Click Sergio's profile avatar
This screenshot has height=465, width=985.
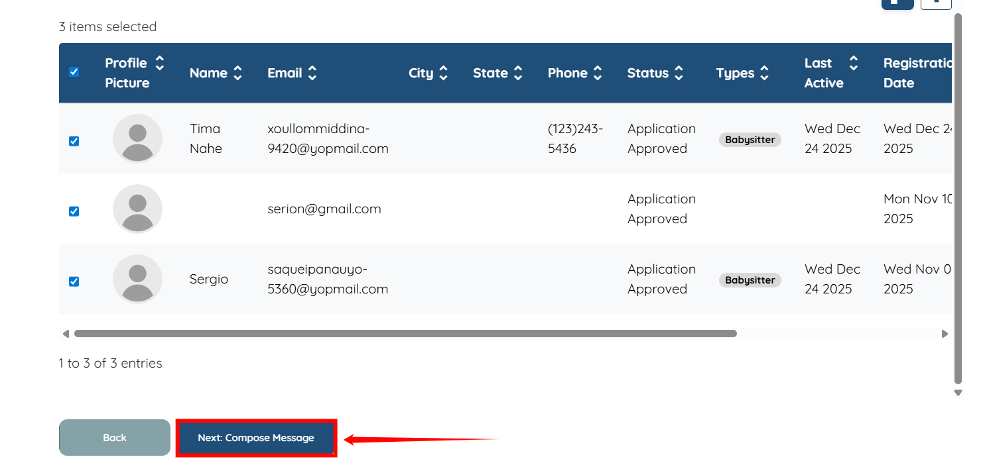[137, 279]
